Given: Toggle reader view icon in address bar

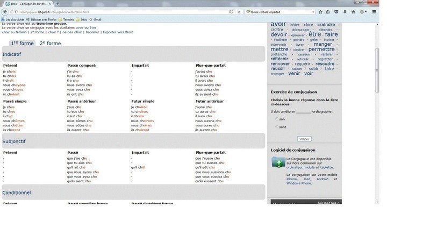Looking at the screenshot, I should click(x=231, y=11).
